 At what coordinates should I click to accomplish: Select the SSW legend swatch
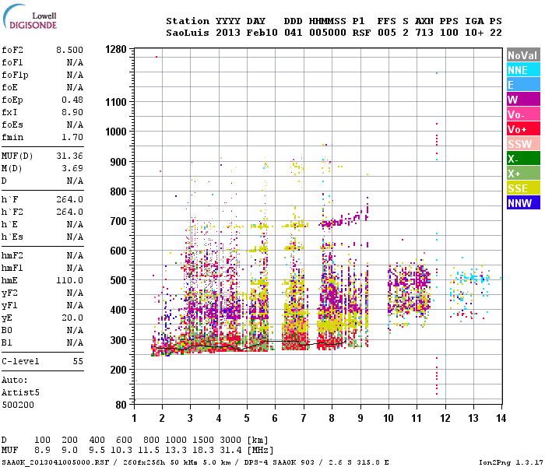[523, 144]
